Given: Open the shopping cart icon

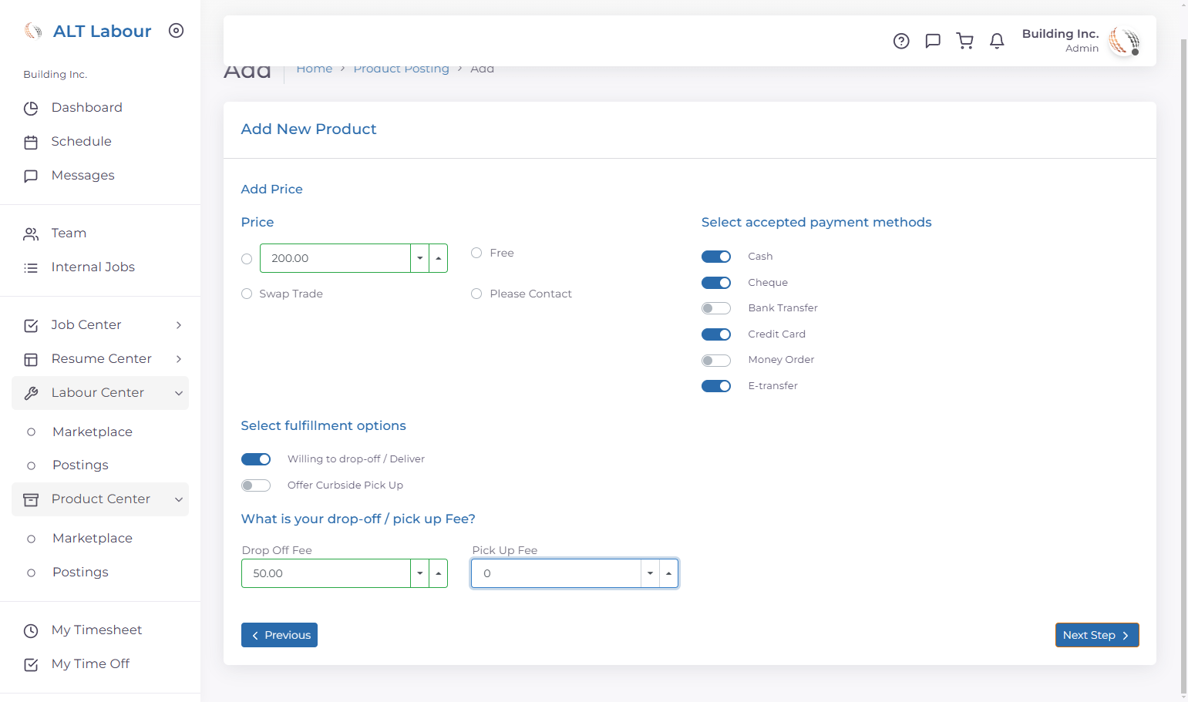Looking at the screenshot, I should [964, 41].
